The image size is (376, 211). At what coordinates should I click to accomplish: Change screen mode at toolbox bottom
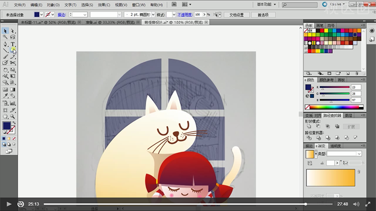point(9,151)
